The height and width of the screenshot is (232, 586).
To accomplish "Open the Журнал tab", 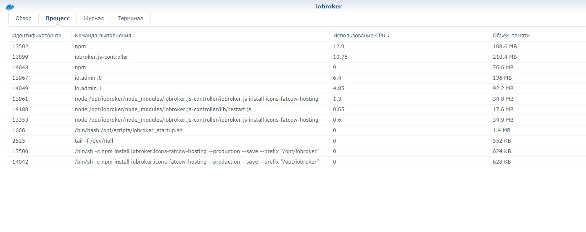I will [x=94, y=18].
